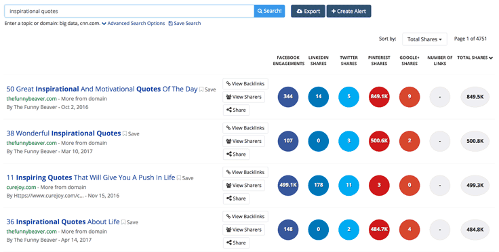499x252 pixels.
Task: Click the 4 Google+ shares circle
Action: [410, 229]
